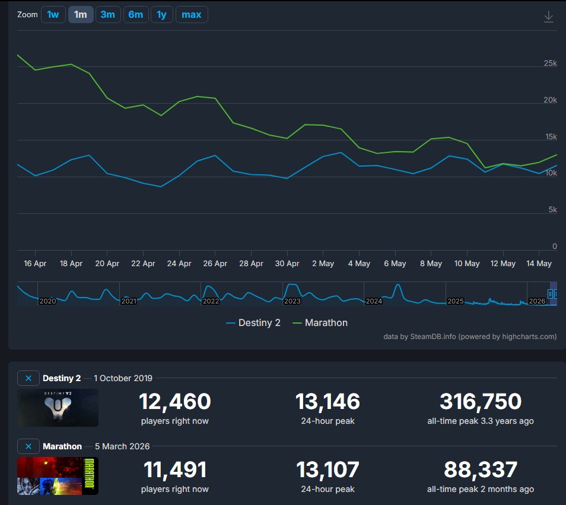Image resolution: width=566 pixels, height=505 pixels.
Task: Remove Marathon from comparison with X button
Action: point(28,446)
